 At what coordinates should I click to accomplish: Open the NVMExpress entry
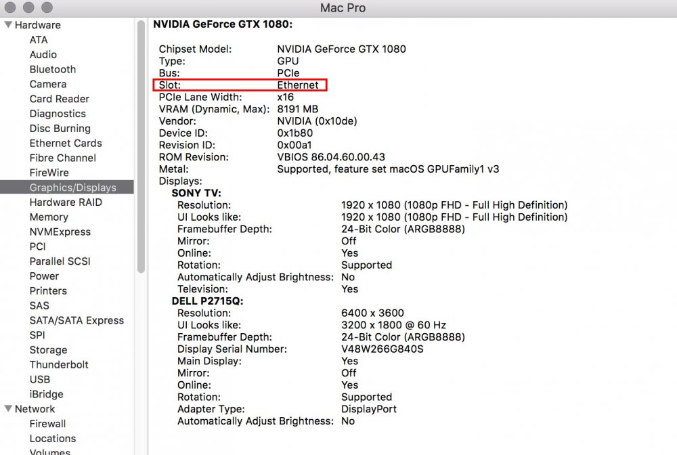coord(60,232)
